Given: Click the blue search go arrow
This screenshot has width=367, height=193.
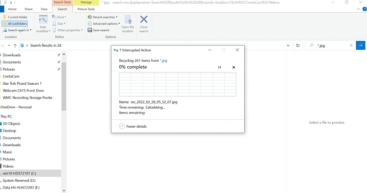Looking at the screenshot, I should click(361, 45).
